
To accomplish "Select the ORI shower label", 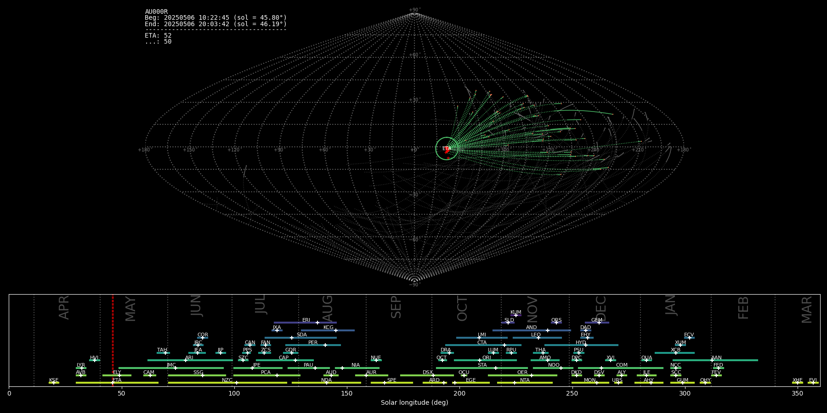I will pyautogui.click(x=487, y=358).
